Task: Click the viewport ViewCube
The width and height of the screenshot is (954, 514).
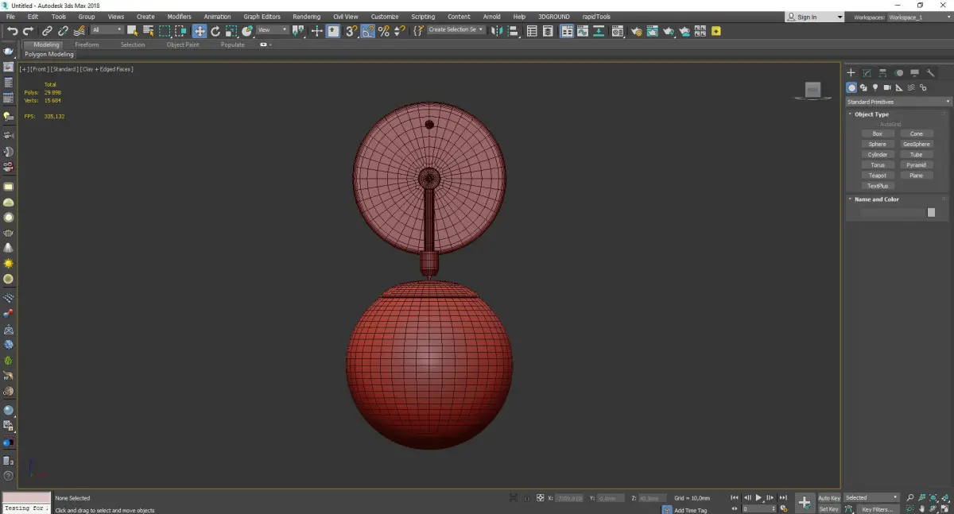Action: (x=812, y=91)
